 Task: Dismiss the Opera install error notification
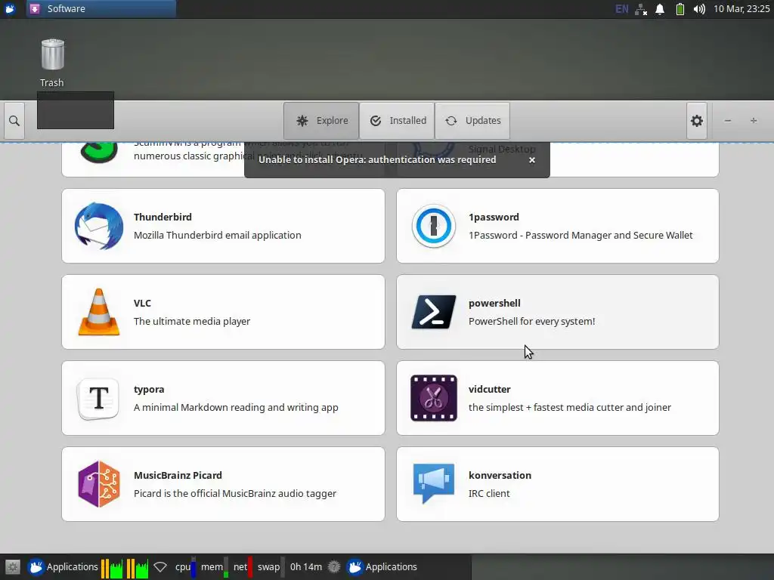pyautogui.click(x=531, y=160)
